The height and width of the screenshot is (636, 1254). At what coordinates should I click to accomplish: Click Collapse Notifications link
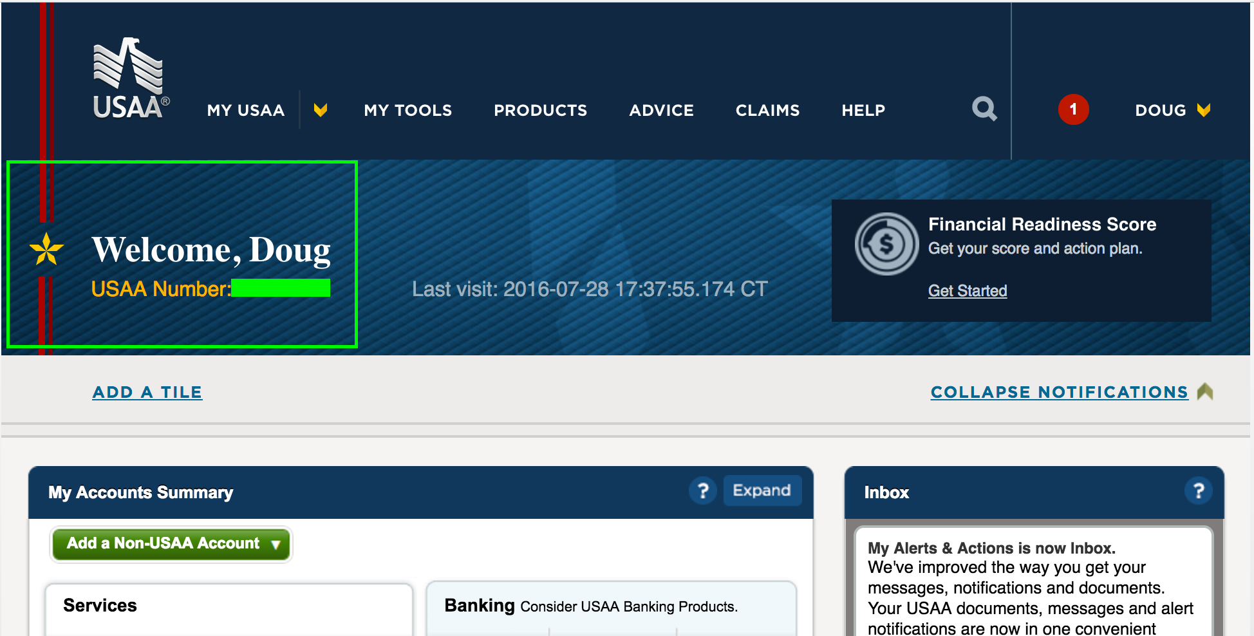point(1060,392)
